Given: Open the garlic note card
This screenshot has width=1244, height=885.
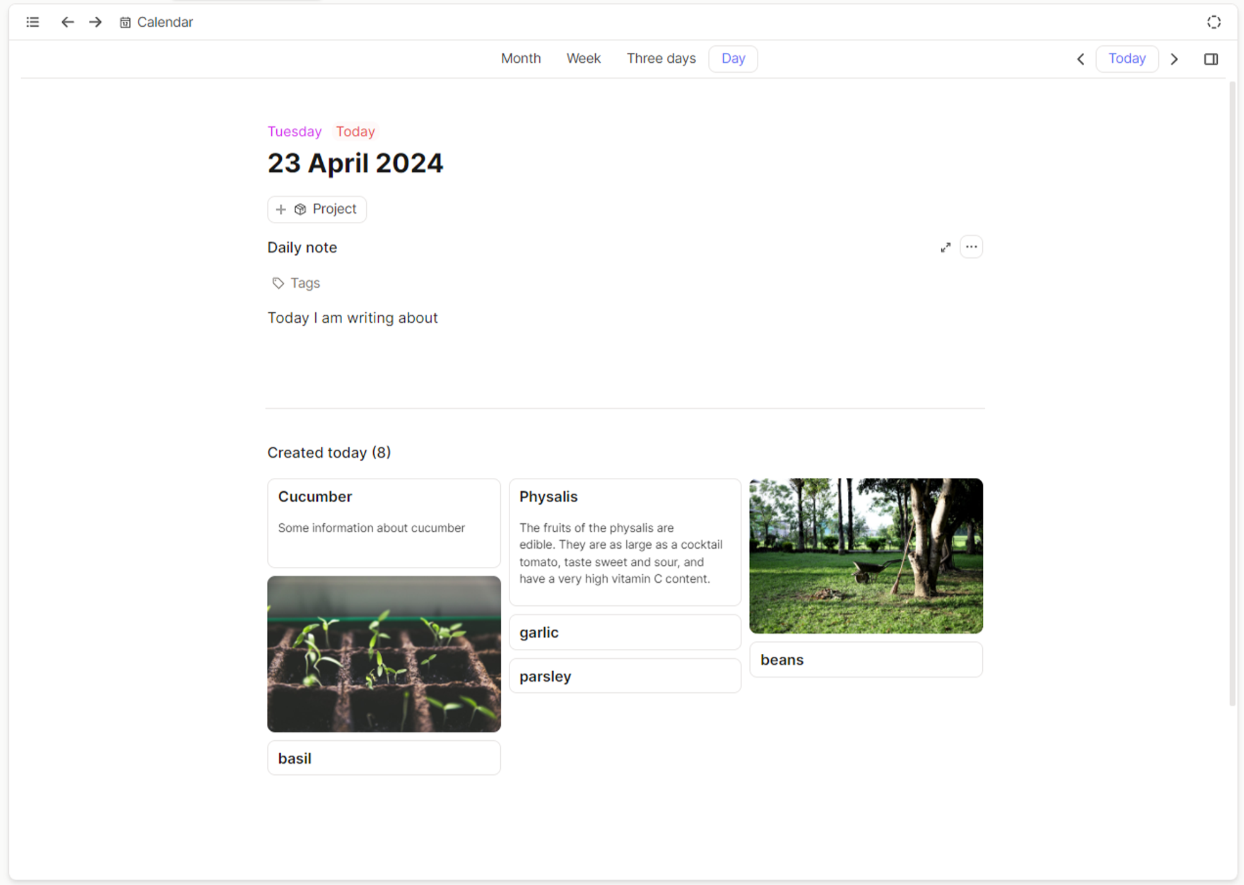Looking at the screenshot, I should coord(624,632).
